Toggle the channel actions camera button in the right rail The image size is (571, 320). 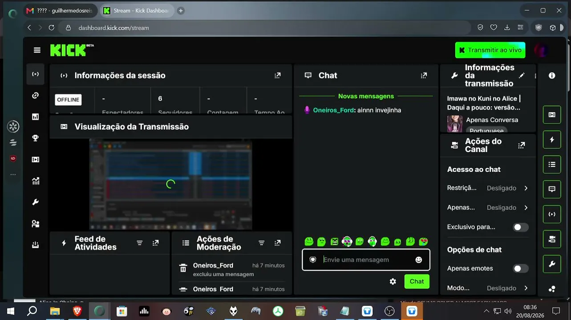click(x=552, y=239)
